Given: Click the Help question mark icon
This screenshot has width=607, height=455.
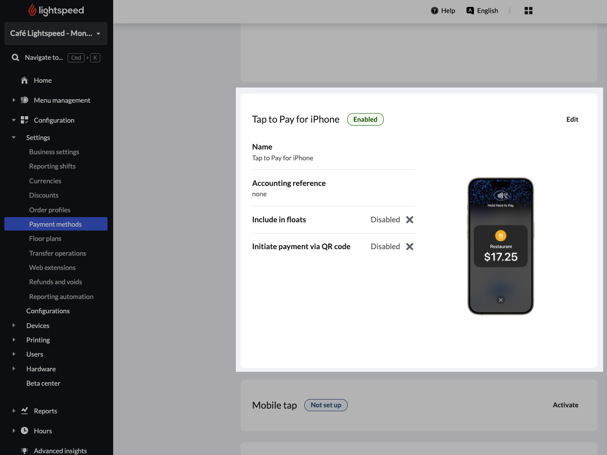Looking at the screenshot, I should coord(434,11).
